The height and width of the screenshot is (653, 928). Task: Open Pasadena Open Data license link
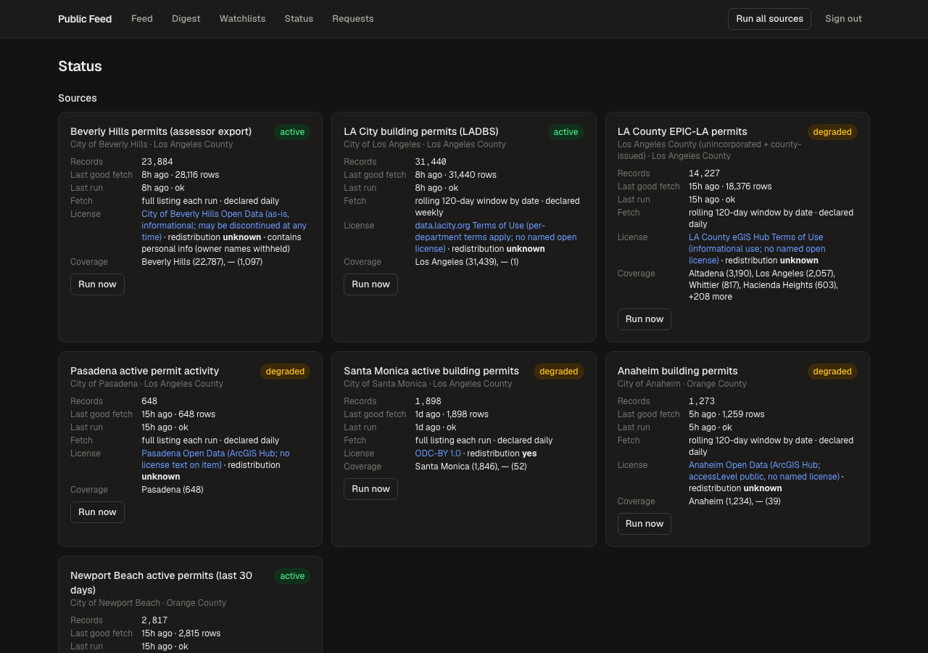(215, 459)
